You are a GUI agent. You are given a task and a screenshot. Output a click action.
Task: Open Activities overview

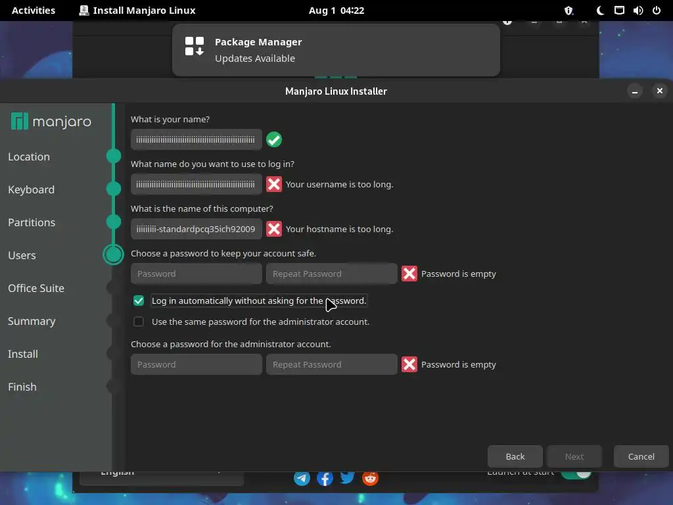[x=34, y=11]
